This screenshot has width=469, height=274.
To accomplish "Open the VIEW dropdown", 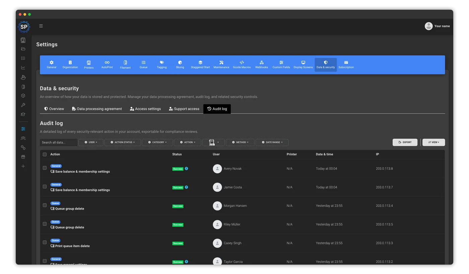I will (x=433, y=143).
